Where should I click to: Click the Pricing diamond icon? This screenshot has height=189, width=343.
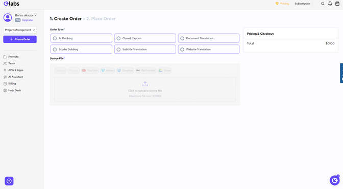tap(277, 4)
